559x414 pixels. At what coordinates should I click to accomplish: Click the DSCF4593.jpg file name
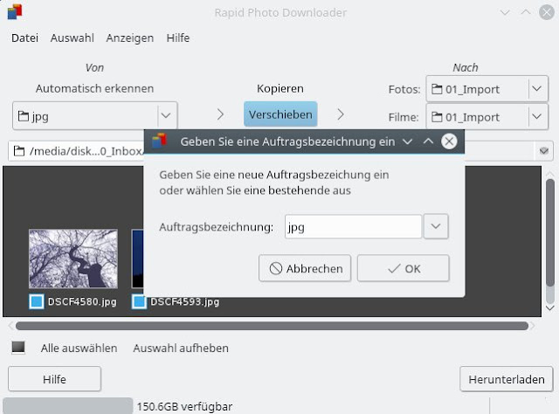[184, 301]
